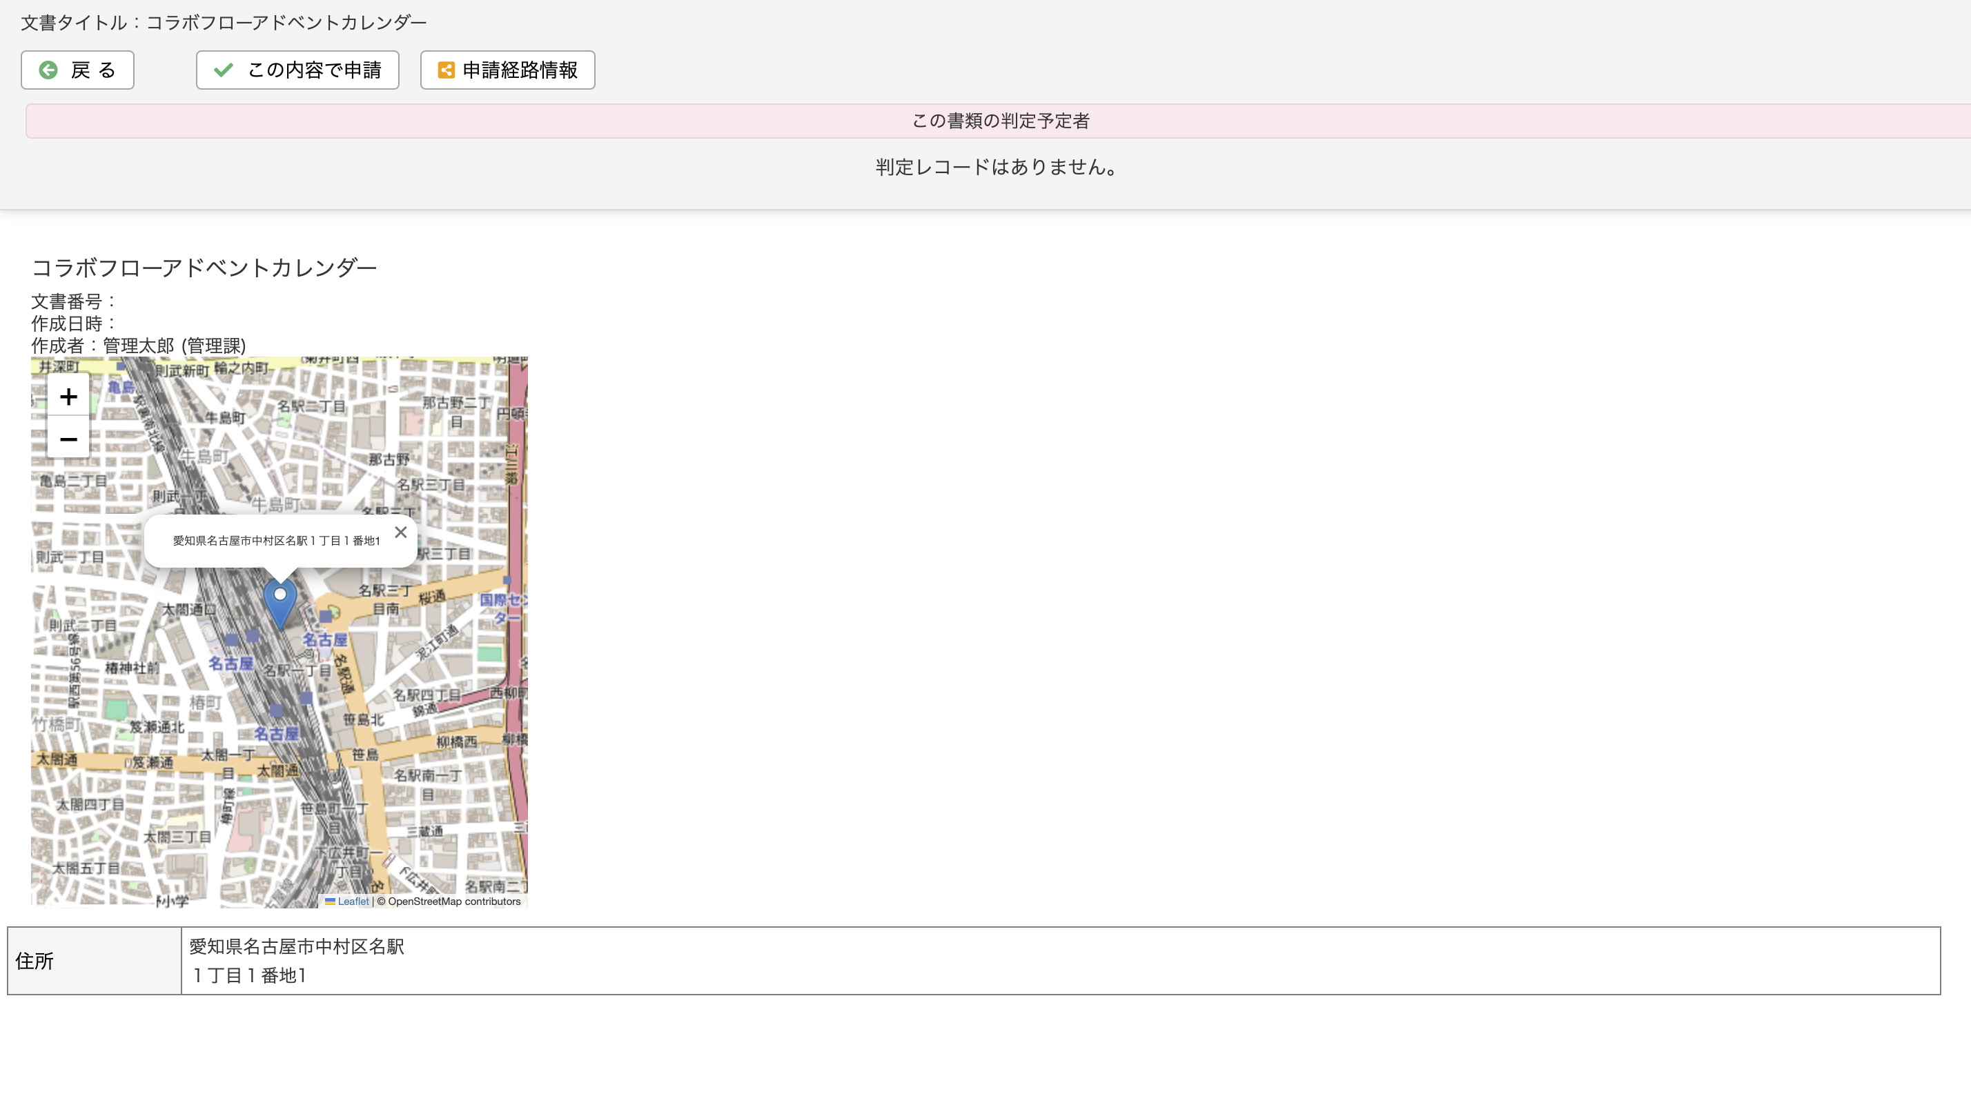Submit the request via この内容で申請
The height and width of the screenshot is (1116, 1971).
pos(297,70)
